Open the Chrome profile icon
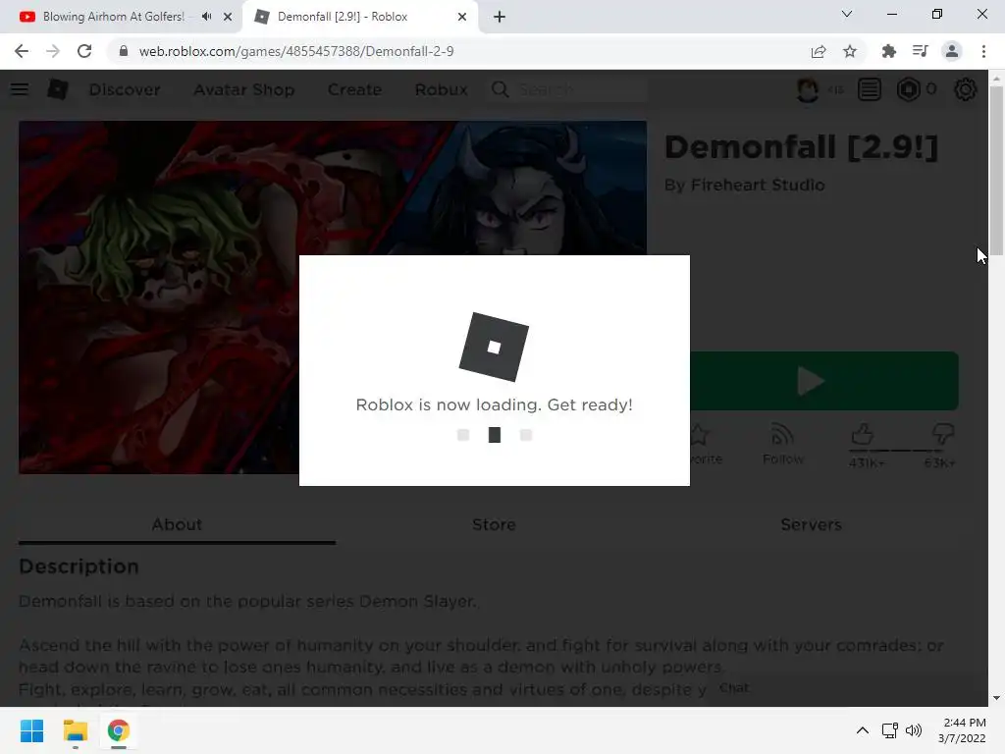 tap(952, 51)
